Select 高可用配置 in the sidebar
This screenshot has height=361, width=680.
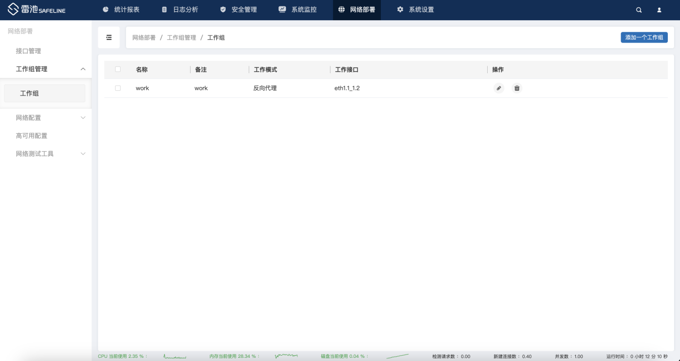point(32,136)
